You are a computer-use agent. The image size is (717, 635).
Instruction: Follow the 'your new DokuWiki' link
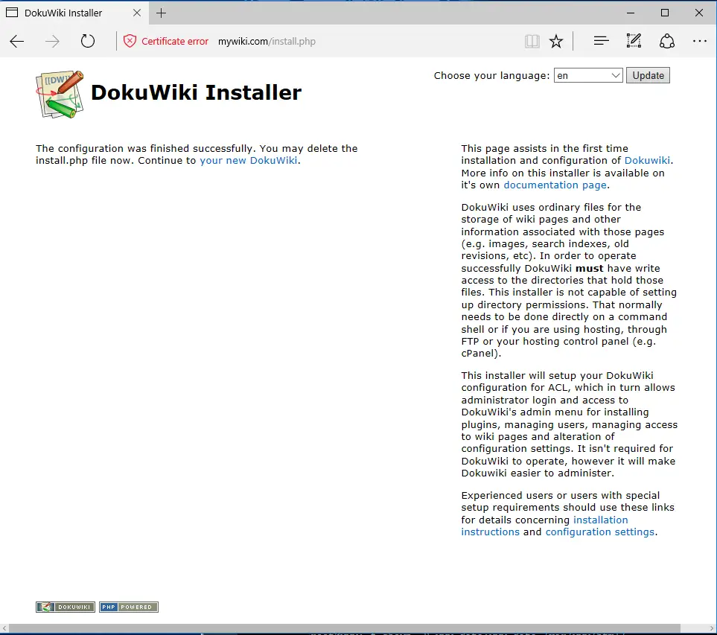[x=248, y=161]
